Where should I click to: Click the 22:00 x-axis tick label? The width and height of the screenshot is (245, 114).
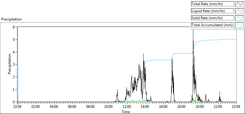point(218,107)
